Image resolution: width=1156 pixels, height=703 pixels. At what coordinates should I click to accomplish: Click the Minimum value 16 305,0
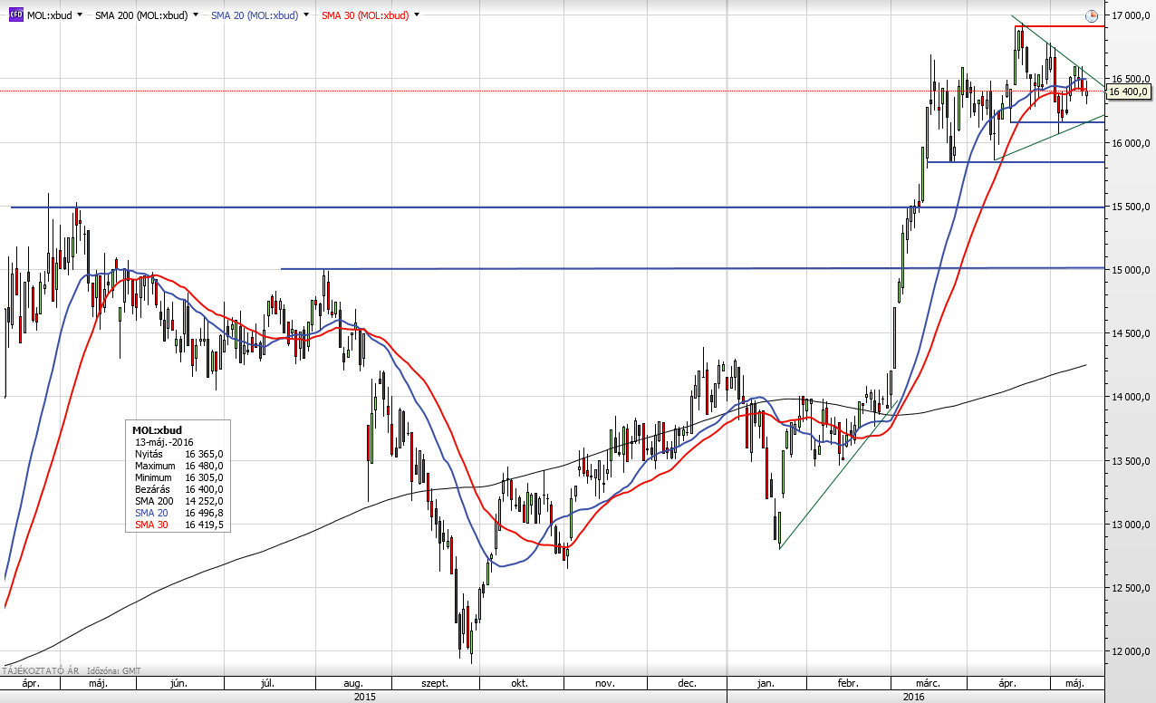click(205, 477)
